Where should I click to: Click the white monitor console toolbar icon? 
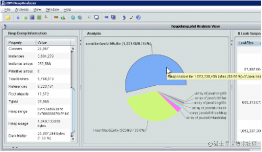coord(97,17)
